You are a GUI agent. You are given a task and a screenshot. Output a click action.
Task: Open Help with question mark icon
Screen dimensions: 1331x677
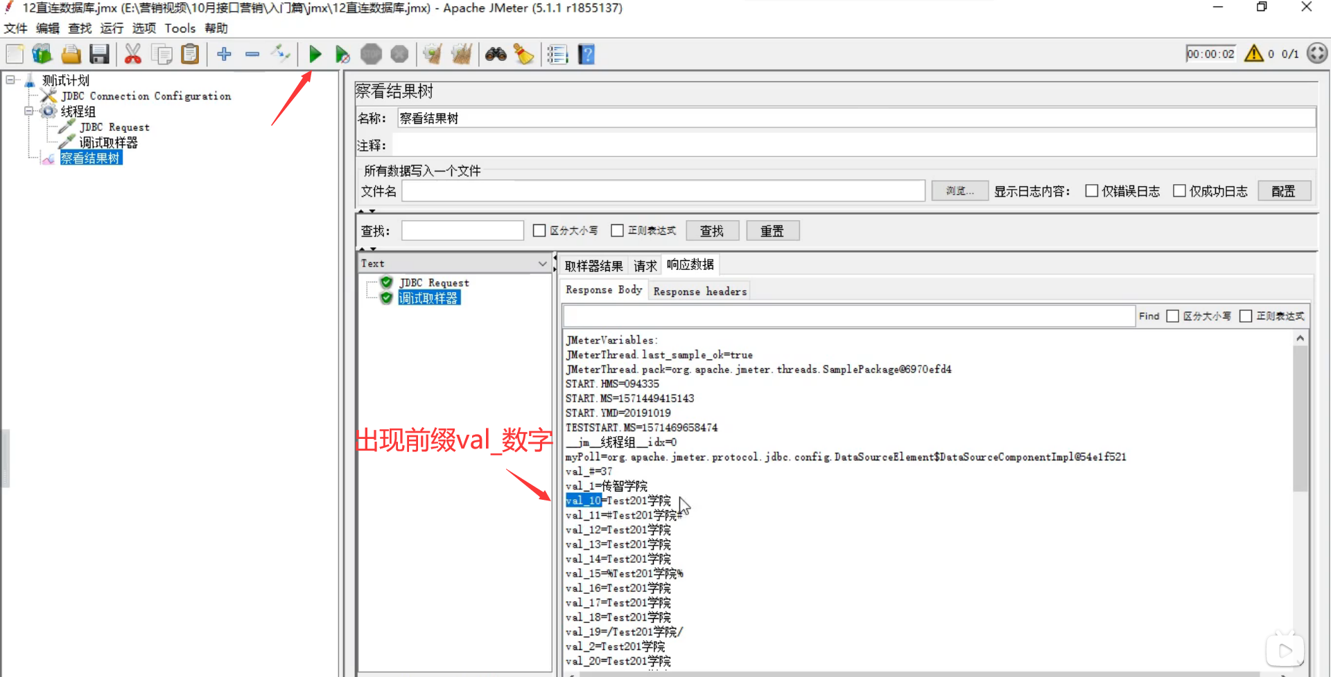click(586, 54)
